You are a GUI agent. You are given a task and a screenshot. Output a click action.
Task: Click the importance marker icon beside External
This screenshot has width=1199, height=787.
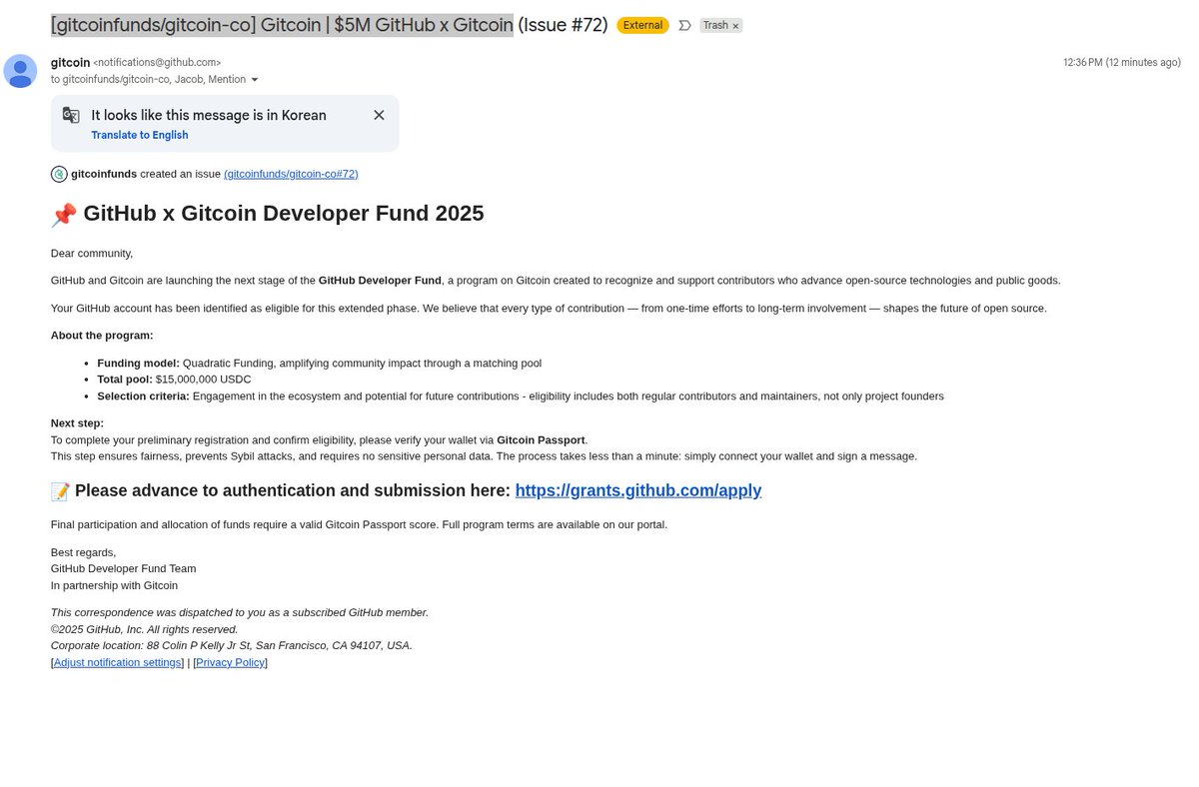[684, 25]
